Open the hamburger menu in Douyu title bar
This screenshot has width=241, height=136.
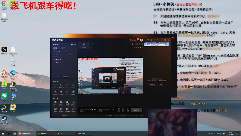click(x=158, y=40)
